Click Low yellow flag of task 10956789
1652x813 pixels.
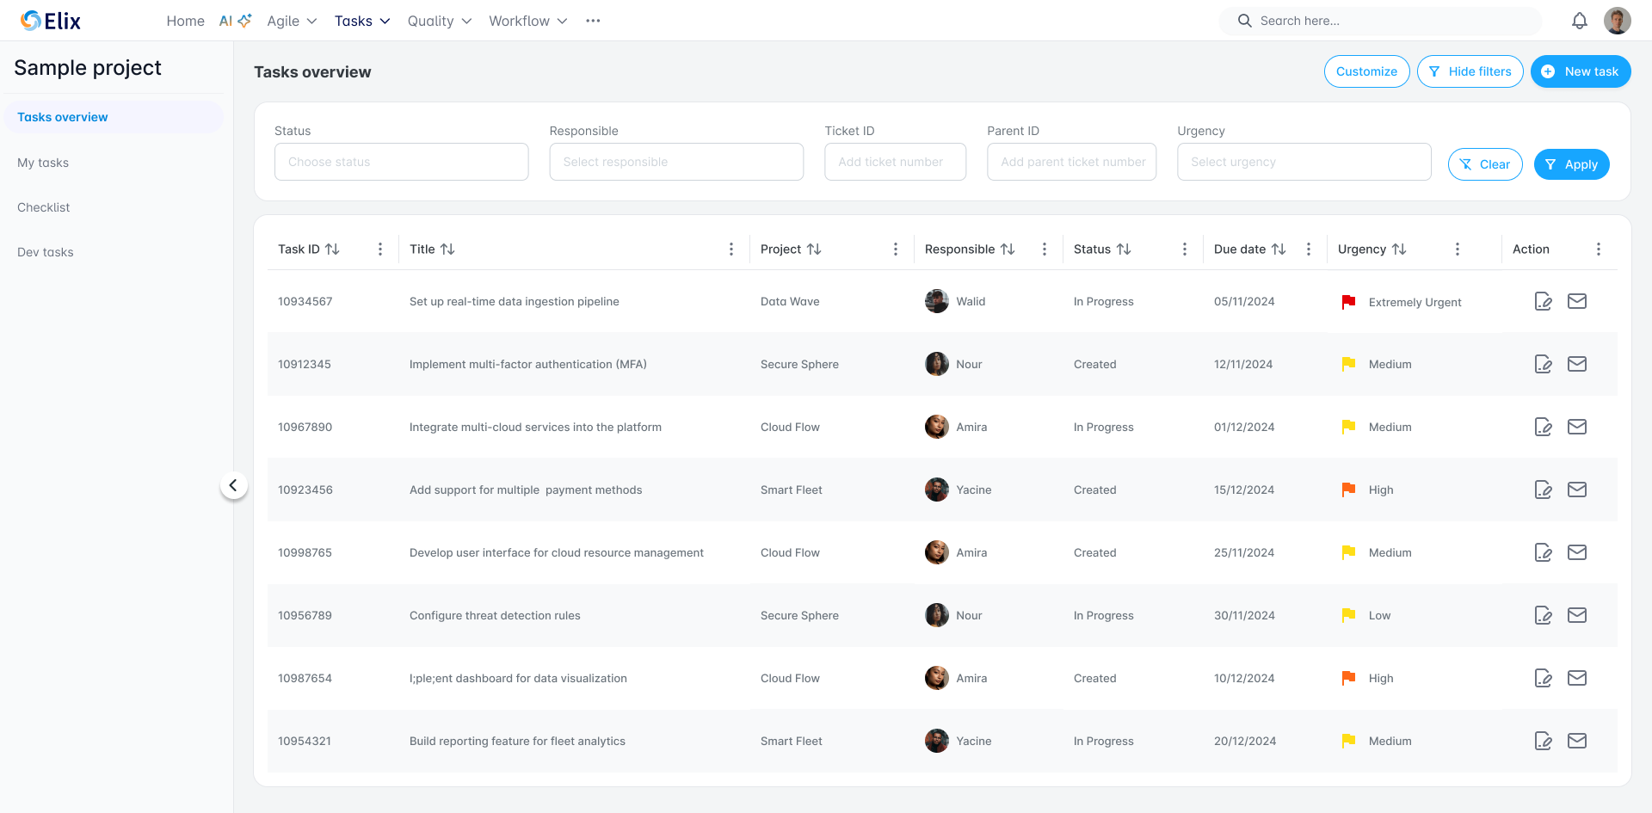click(1348, 615)
